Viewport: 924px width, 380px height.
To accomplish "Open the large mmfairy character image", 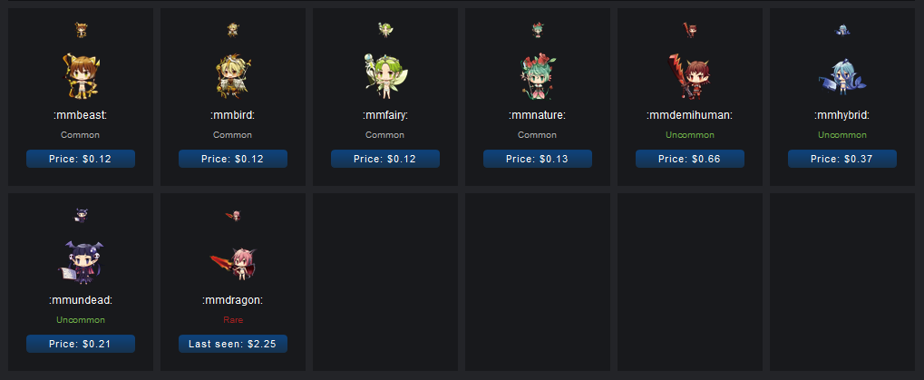I will point(385,76).
